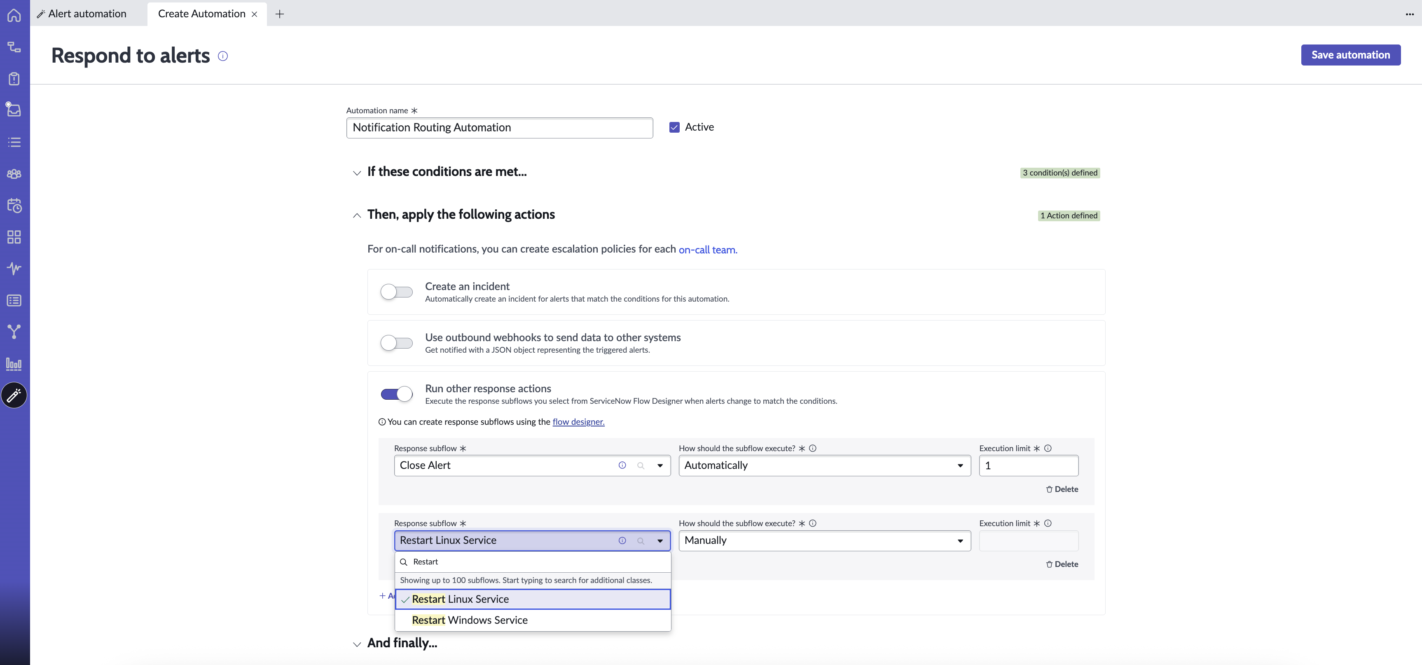Click info icon beside second Execution limit label
Viewport: 1422px width, 665px height.
point(1048,523)
